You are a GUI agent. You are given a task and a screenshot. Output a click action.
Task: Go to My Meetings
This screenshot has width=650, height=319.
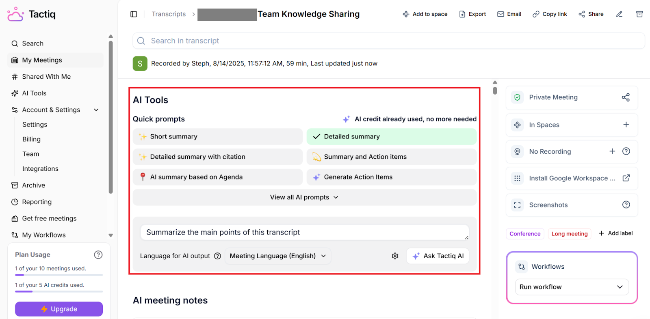[55, 60]
